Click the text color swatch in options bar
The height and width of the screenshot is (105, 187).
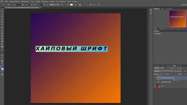tap(71, 5)
